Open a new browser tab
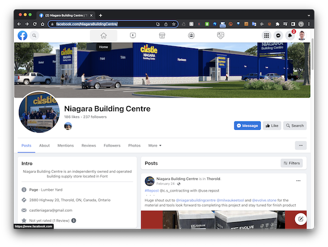This screenshot has width=328, height=247. 101,15
